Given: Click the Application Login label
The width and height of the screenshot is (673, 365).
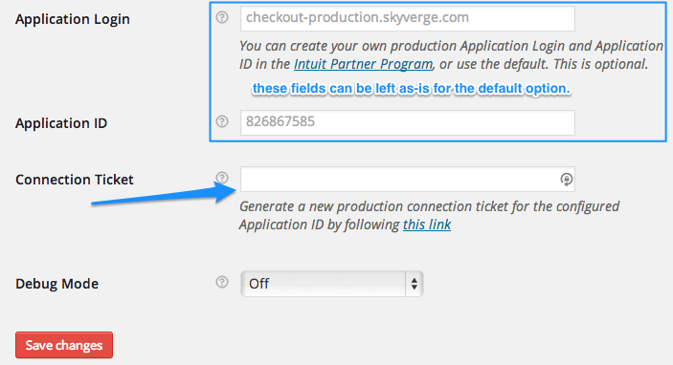Looking at the screenshot, I should pos(73,19).
